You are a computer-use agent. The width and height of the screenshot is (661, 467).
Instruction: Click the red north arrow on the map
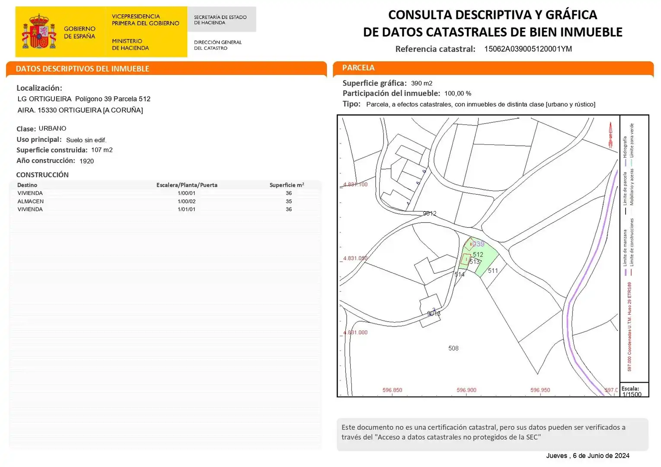pos(611,135)
